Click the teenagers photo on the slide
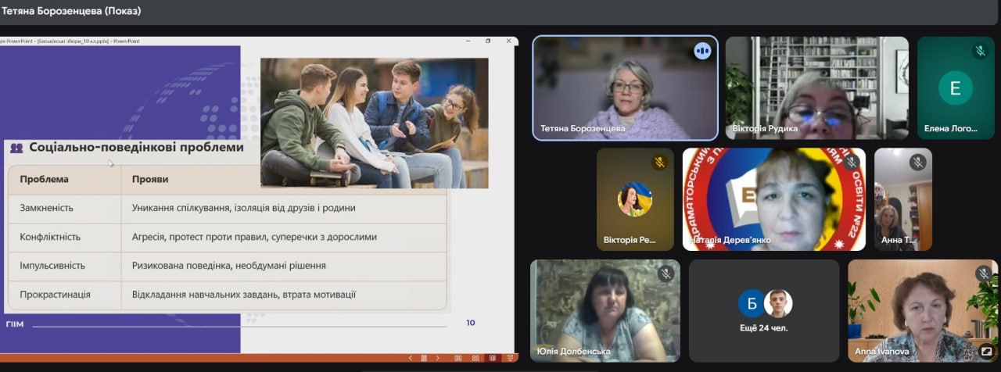1001x372 pixels. (374, 121)
